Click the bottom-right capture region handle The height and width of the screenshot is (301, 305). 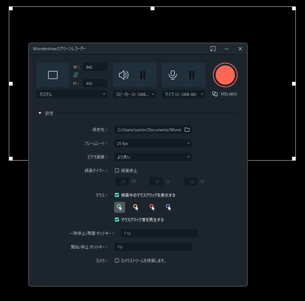(x=294, y=159)
